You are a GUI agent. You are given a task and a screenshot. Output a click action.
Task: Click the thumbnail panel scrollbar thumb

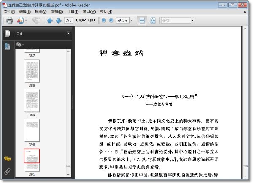click(68, 166)
